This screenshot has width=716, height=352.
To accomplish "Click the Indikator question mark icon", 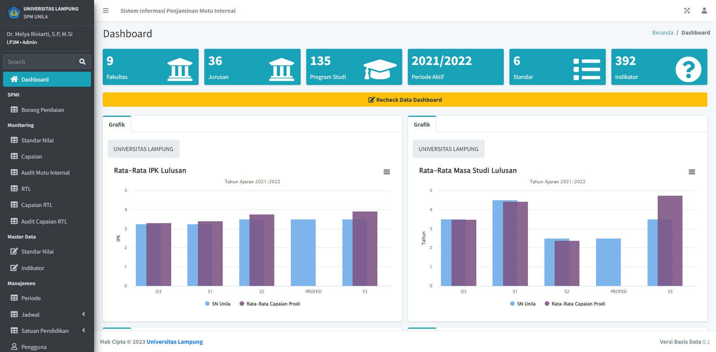I will coord(688,69).
